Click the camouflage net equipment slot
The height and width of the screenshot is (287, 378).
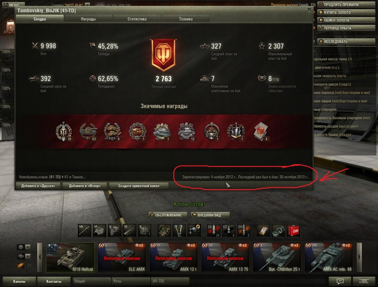(164, 231)
